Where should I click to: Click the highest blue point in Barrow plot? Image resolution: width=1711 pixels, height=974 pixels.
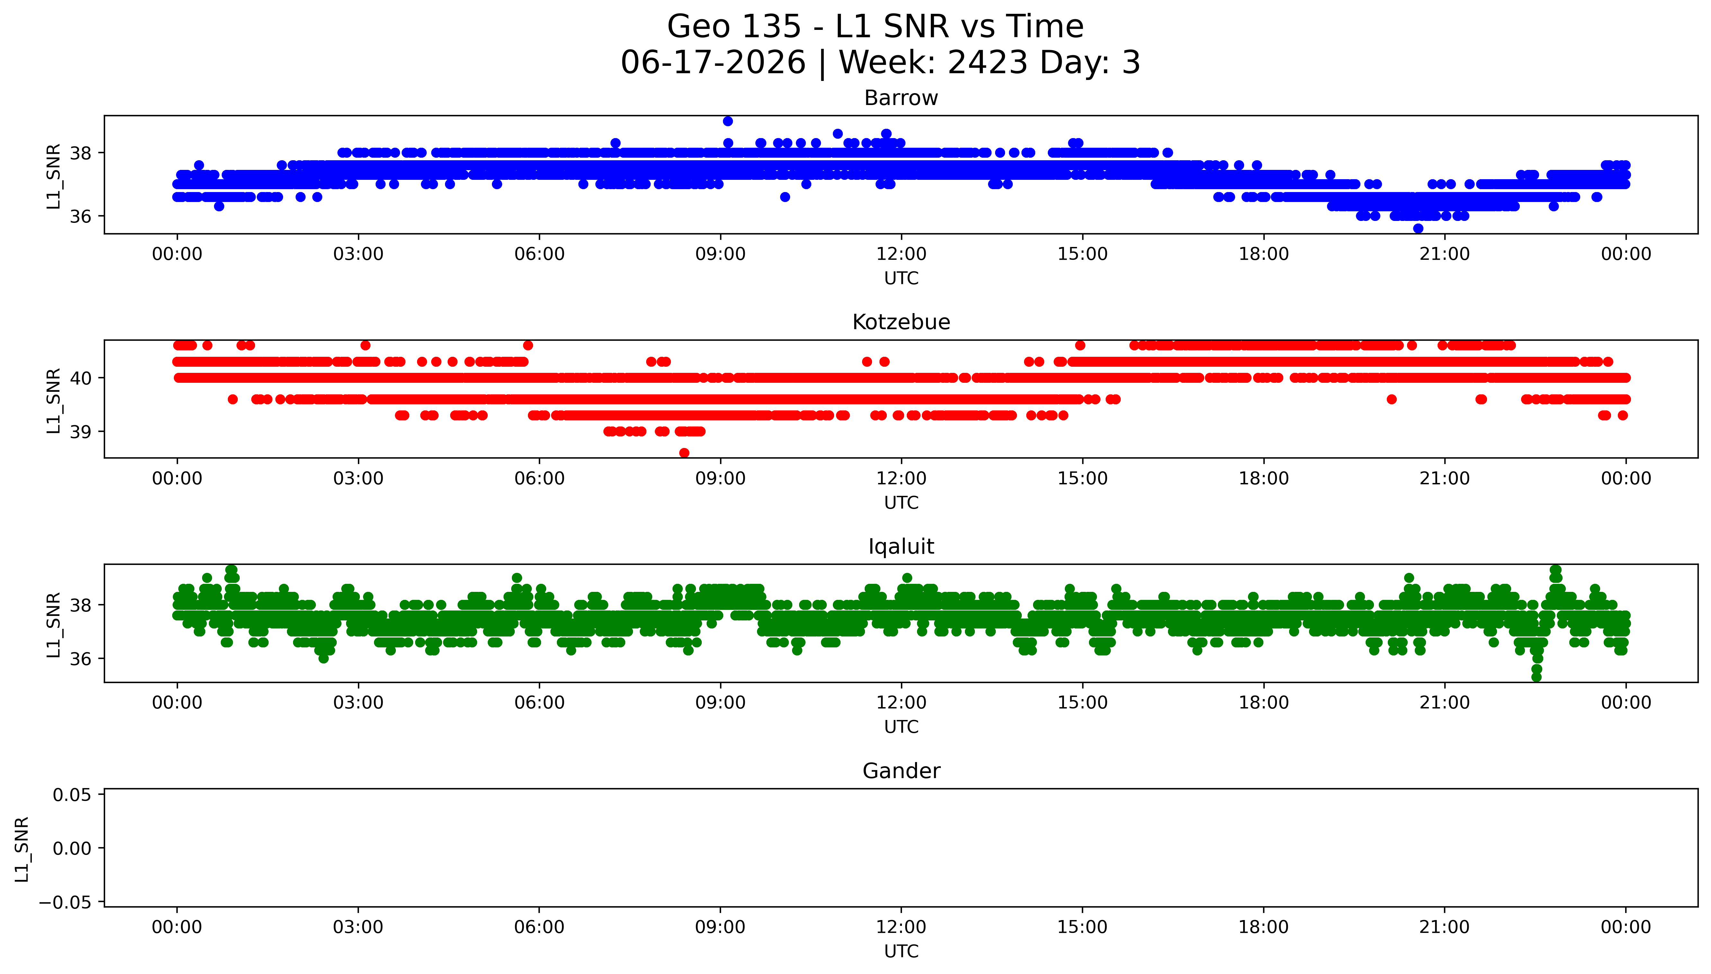pos(728,121)
